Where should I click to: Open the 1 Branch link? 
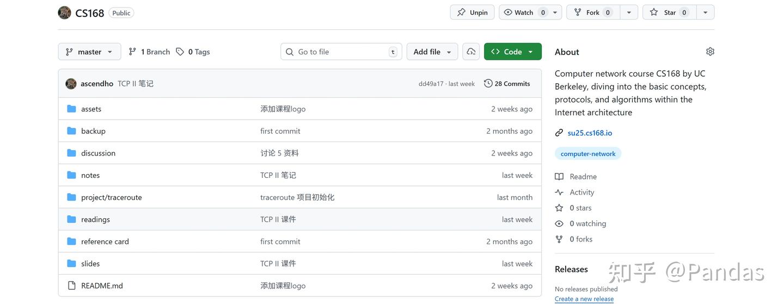click(149, 52)
